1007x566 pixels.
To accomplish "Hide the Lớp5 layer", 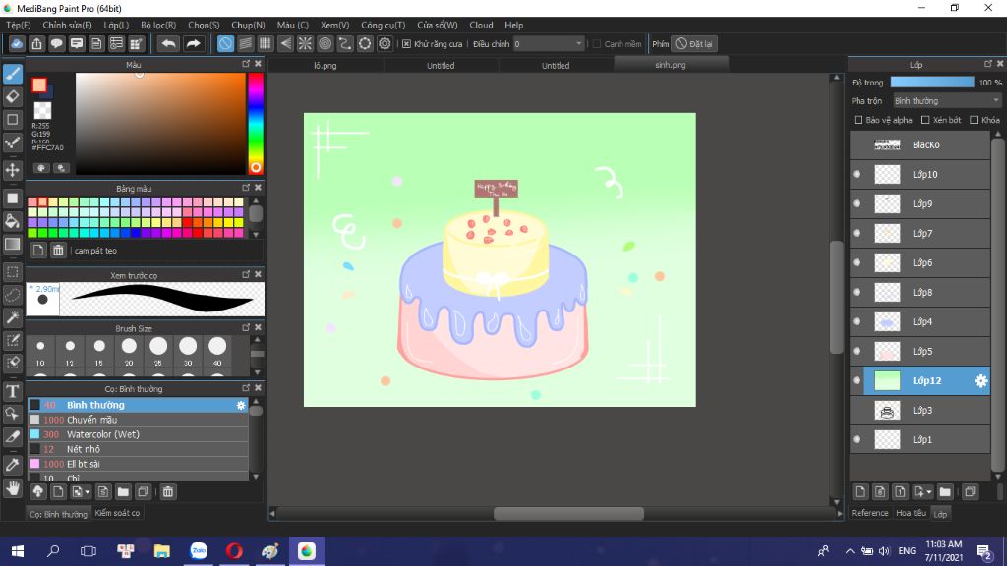I will click(857, 352).
